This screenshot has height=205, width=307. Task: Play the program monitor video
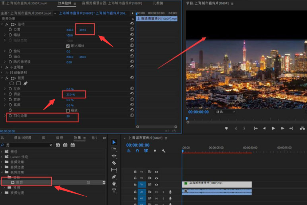point(273,128)
